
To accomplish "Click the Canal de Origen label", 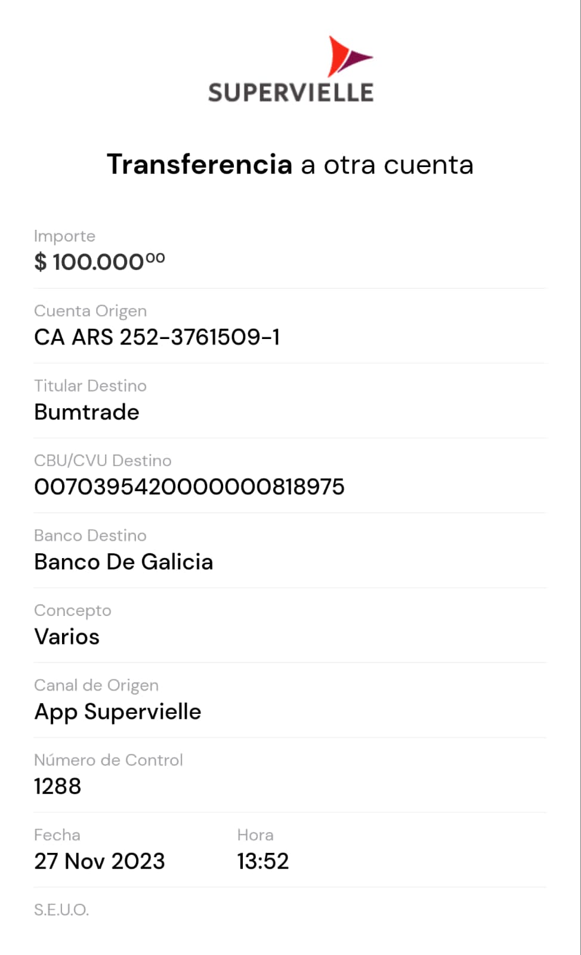I will click(96, 685).
